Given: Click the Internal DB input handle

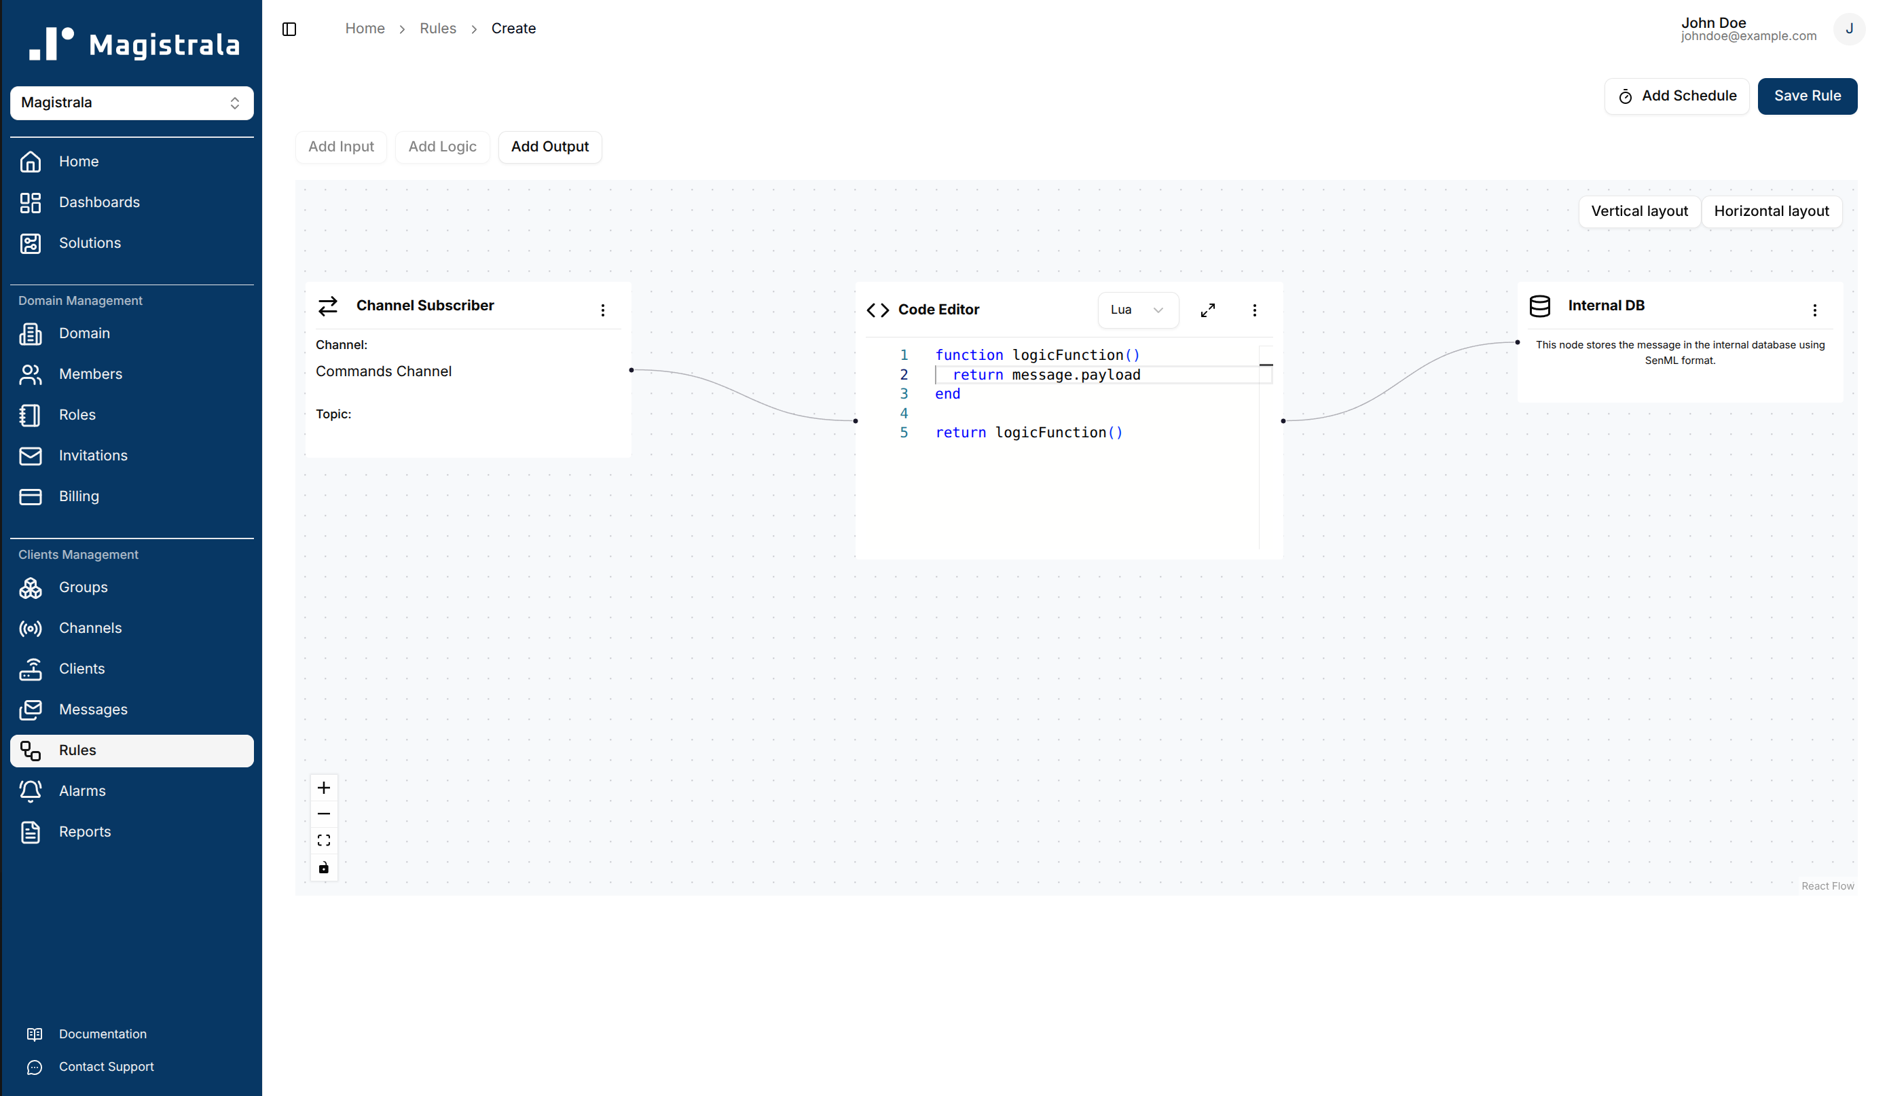Looking at the screenshot, I should 1518,342.
